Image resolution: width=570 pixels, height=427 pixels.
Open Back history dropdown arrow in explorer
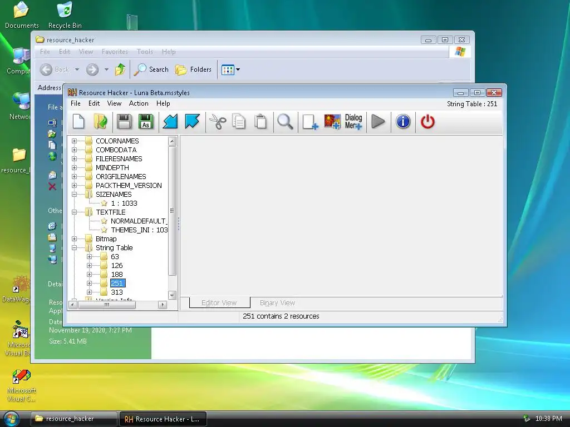77,69
